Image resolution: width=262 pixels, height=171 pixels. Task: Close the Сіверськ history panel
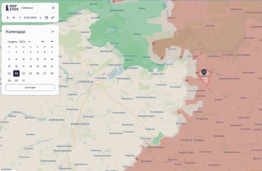[x=53, y=8]
